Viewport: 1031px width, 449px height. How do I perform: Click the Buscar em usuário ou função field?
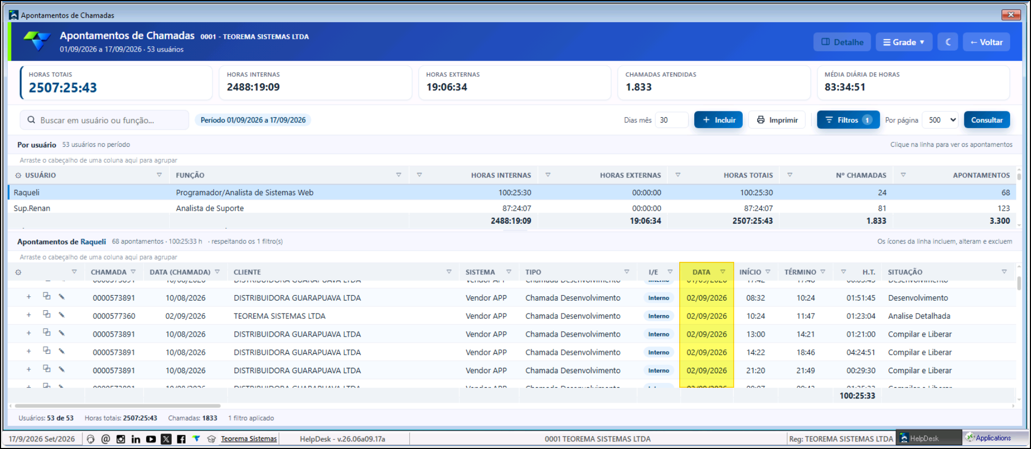[104, 120]
